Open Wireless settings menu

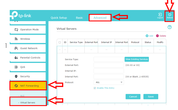click(x=28, y=39)
